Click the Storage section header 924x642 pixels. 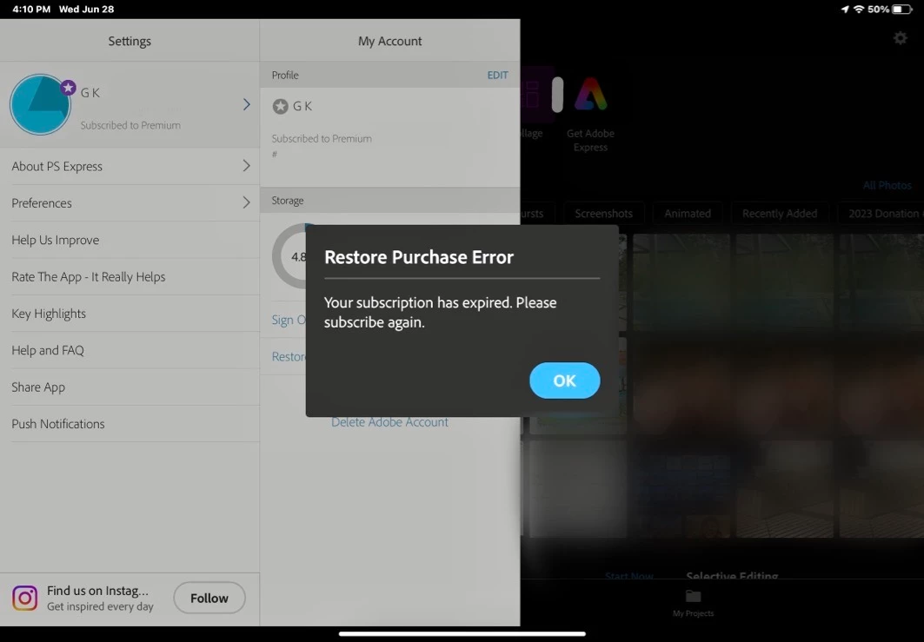click(389, 201)
